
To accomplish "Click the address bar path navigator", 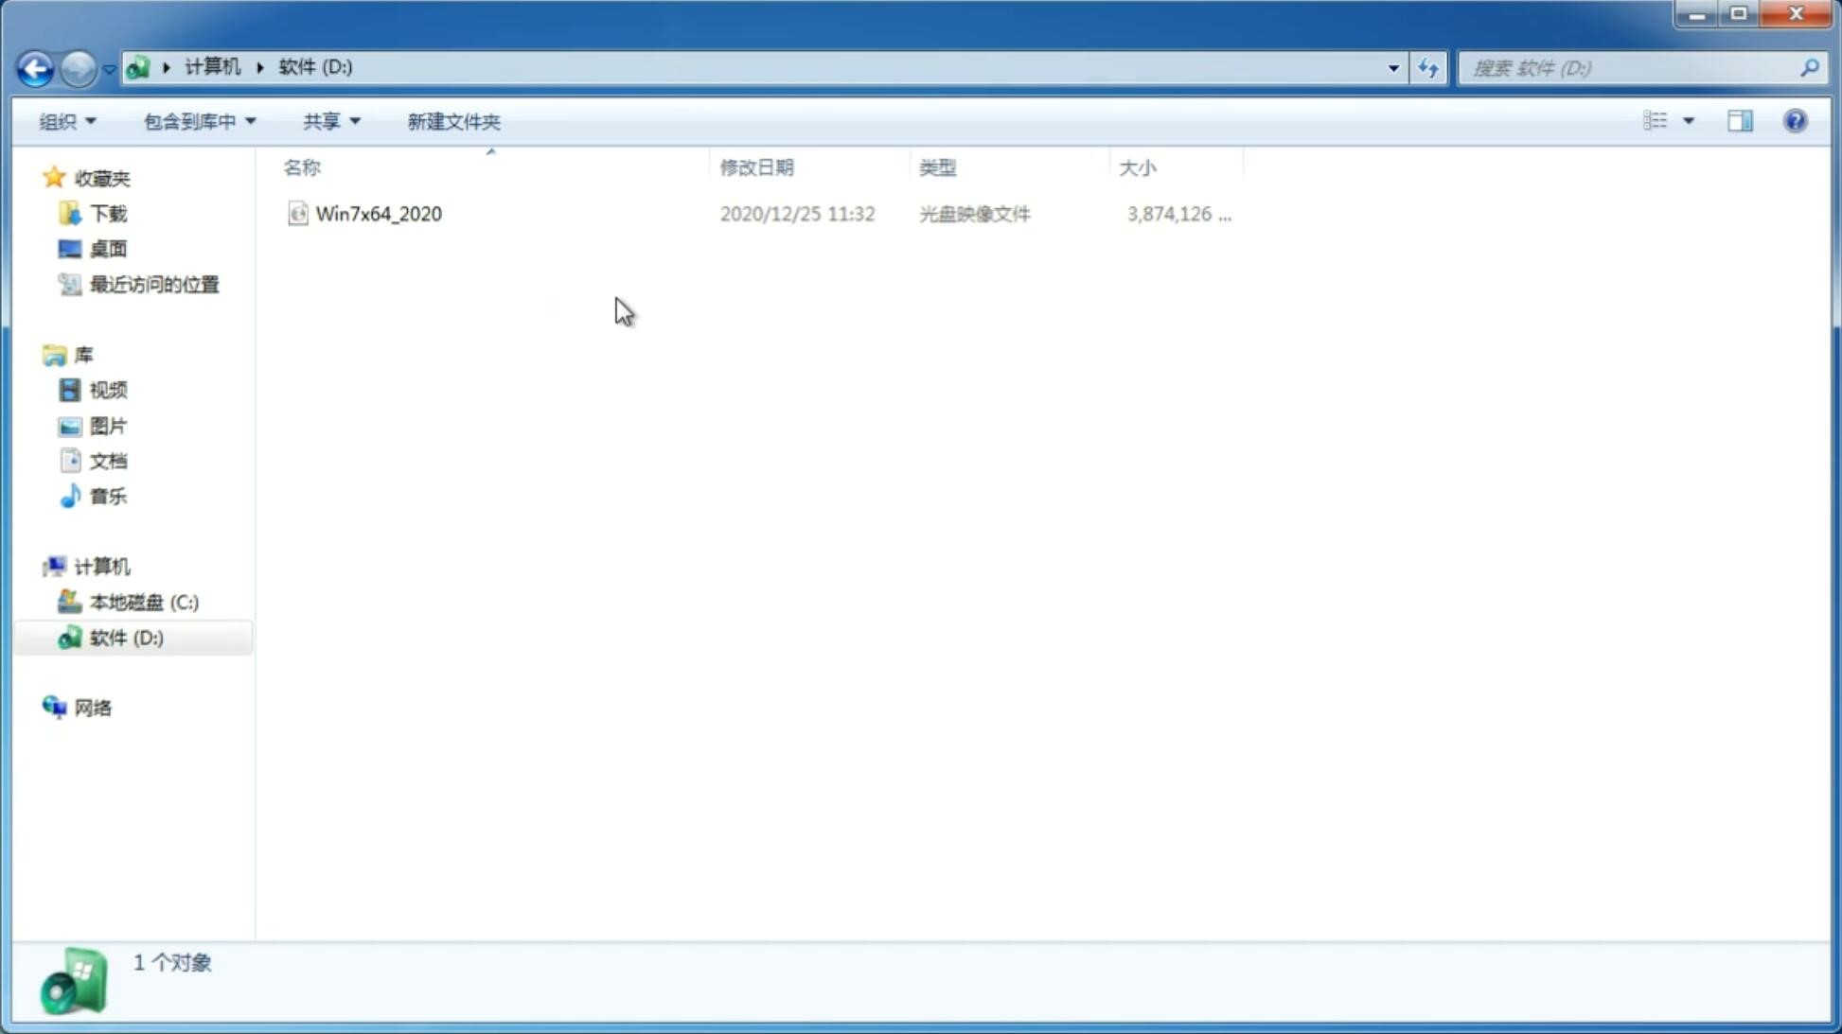I will point(759,67).
